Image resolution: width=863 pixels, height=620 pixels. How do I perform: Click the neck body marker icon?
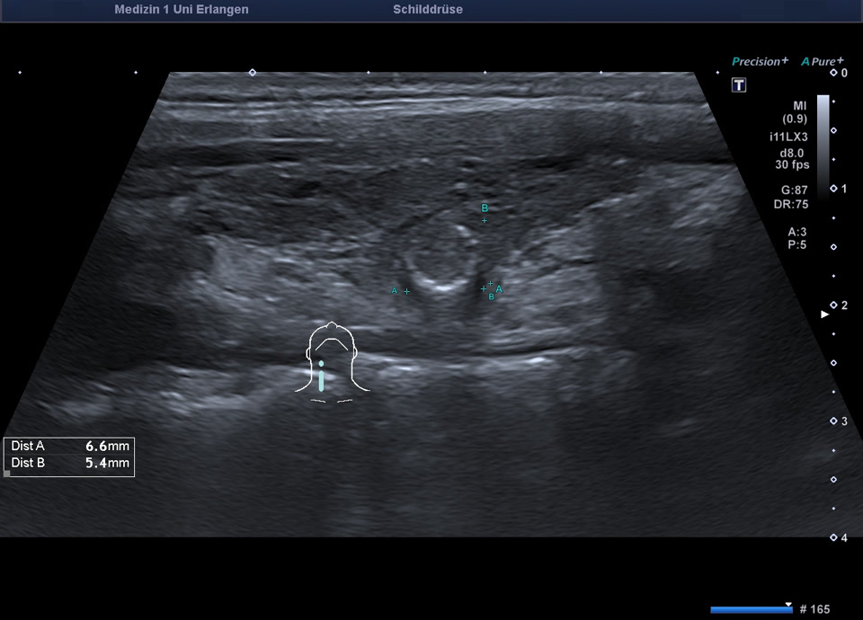[x=332, y=361]
